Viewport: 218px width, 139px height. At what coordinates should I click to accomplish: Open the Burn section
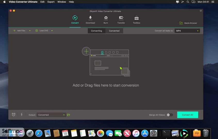(106, 20)
